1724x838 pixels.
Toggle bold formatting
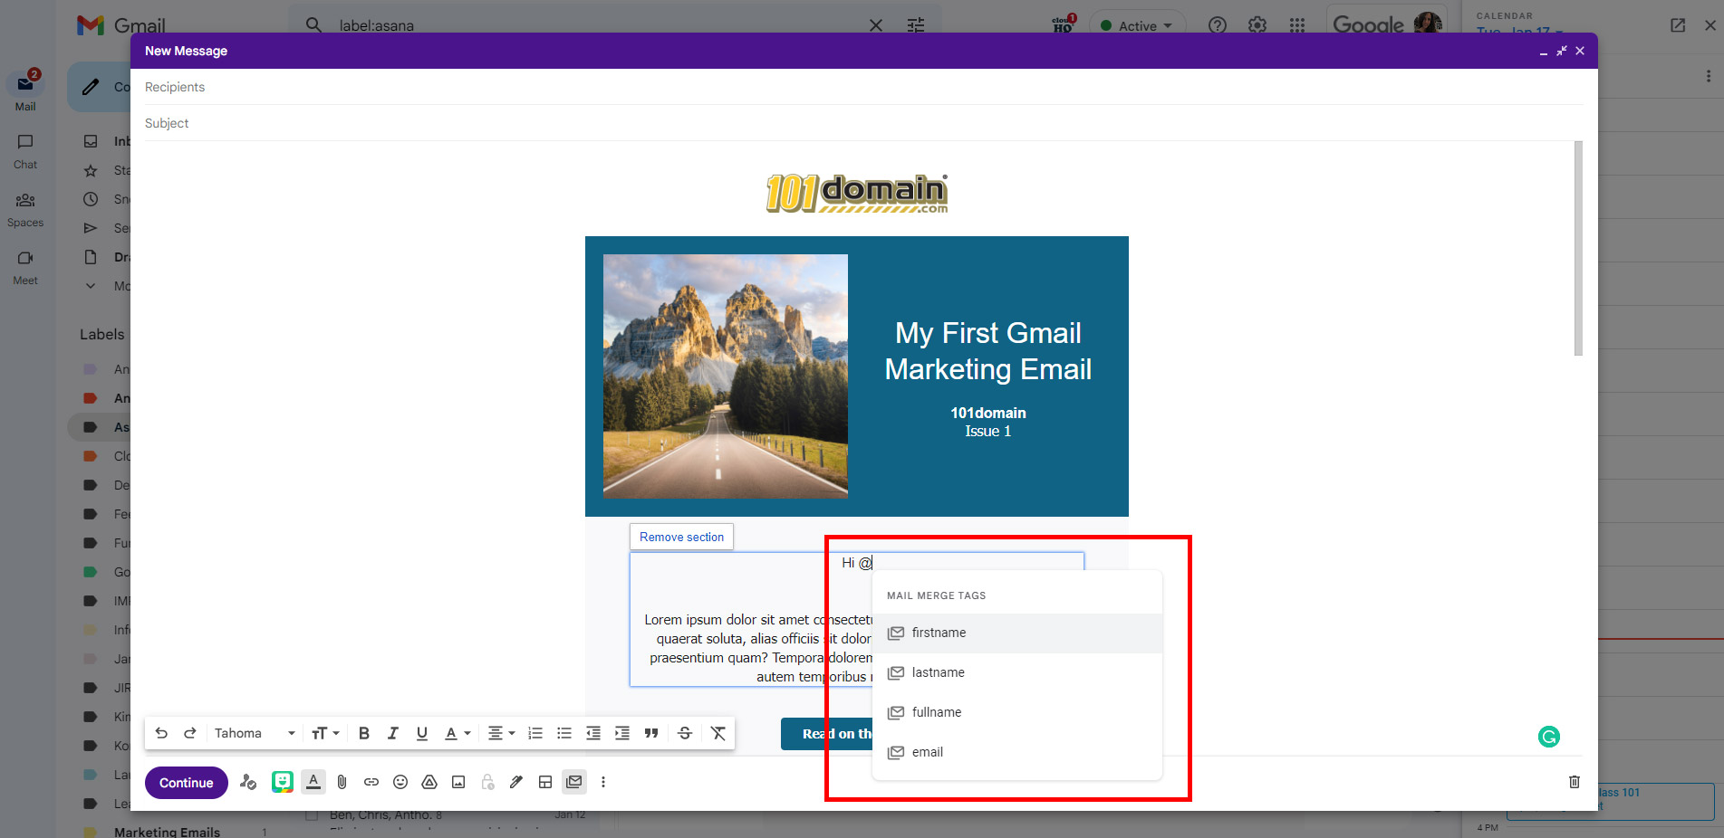364,733
